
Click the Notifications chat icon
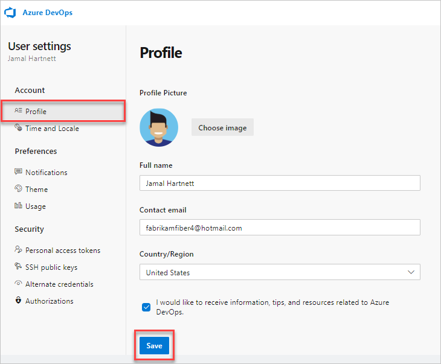click(19, 172)
